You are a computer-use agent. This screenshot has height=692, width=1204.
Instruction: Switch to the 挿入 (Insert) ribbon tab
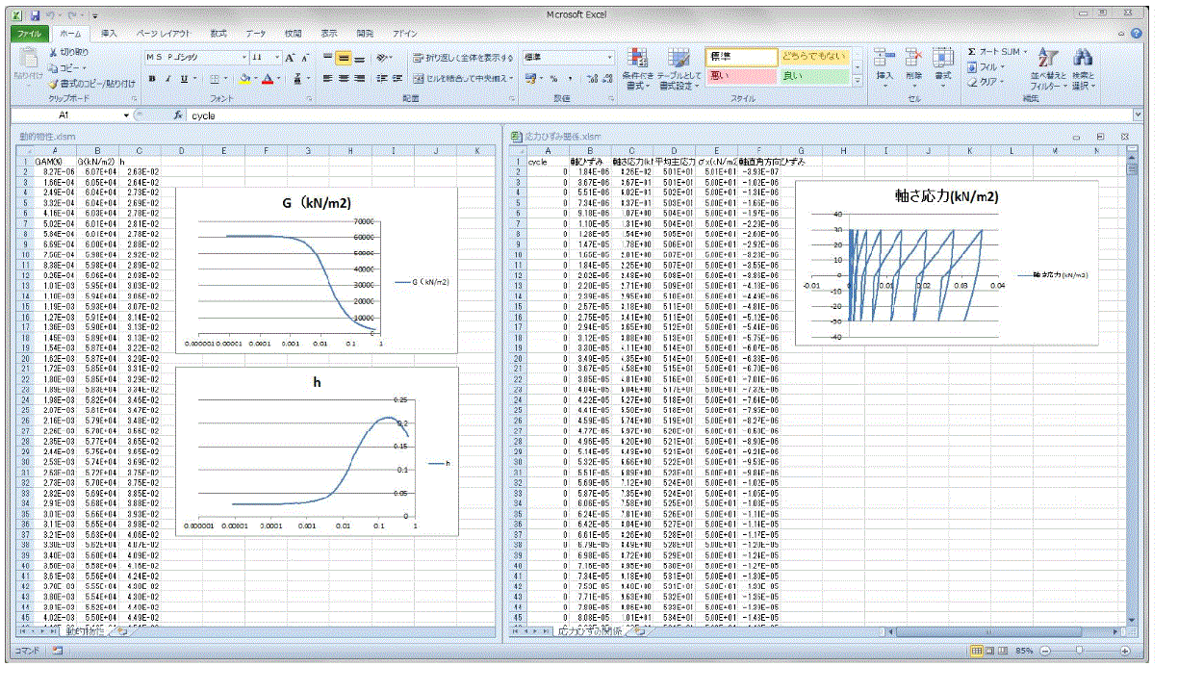[109, 33]
